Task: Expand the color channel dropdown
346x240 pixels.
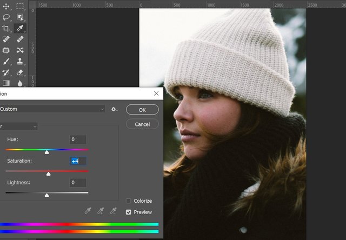Action: point(19,126)
